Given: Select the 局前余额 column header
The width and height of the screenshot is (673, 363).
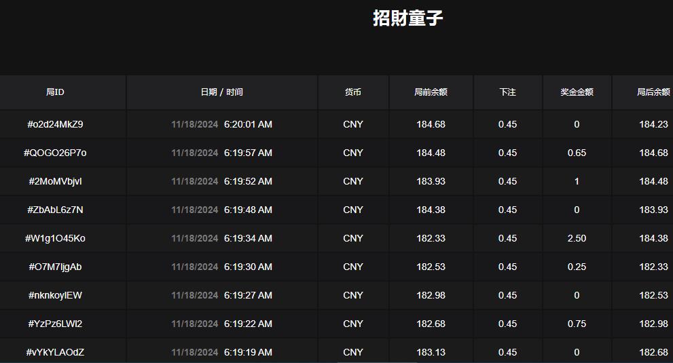Looking at the screenshot, I should click(431, 92).
